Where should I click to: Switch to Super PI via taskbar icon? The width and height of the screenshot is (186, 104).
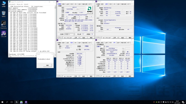click(21, 102)
